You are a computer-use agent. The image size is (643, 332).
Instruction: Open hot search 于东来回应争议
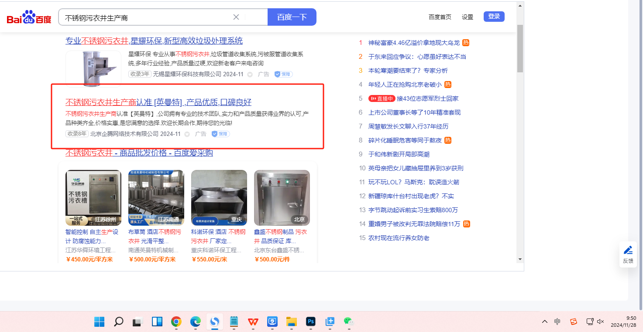point(417,57)
